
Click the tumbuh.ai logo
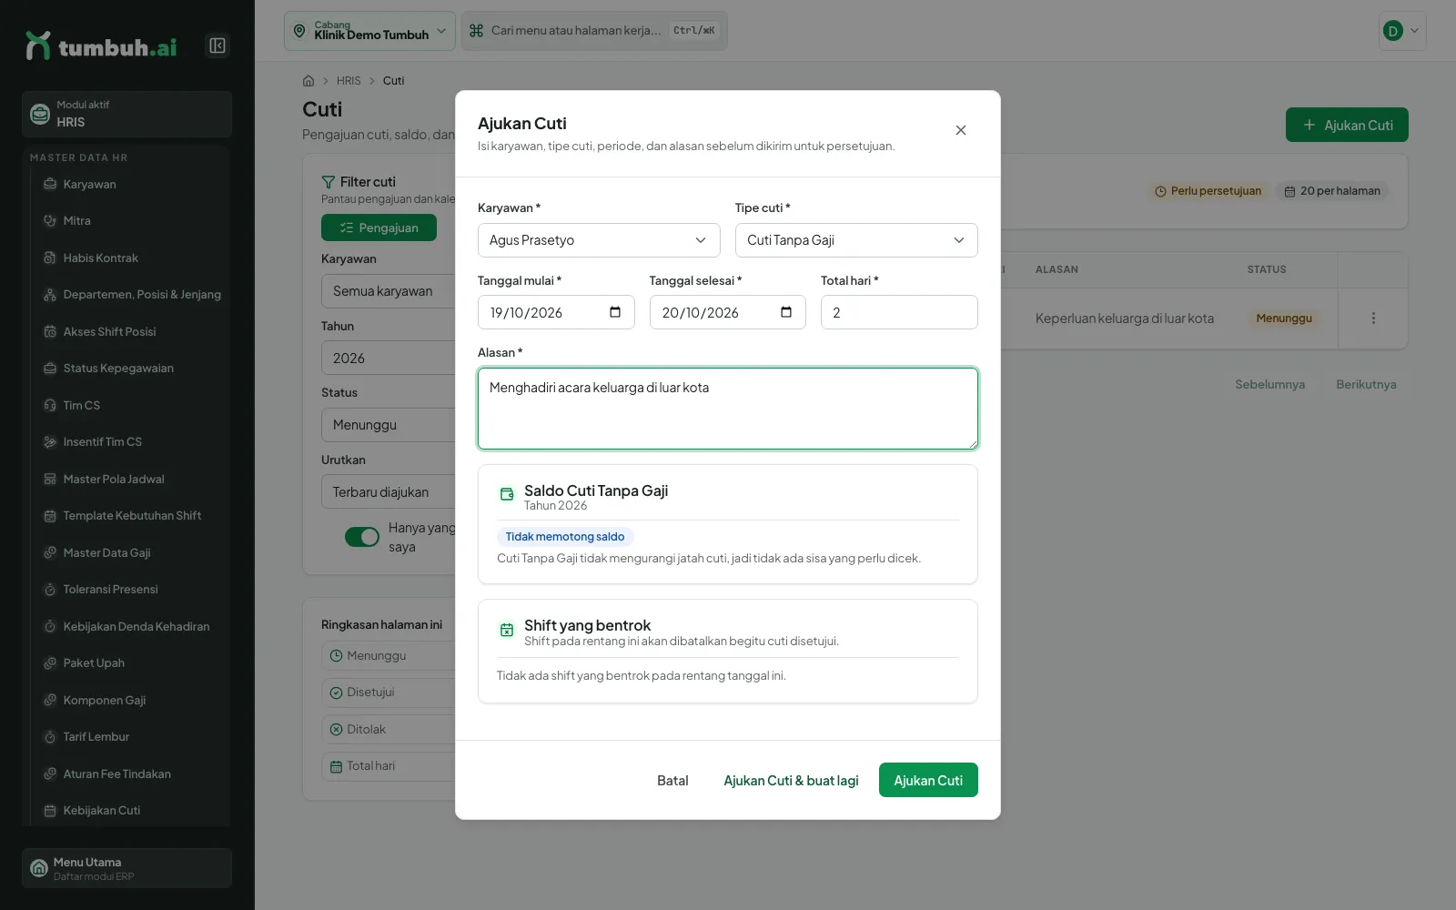point(101,45)
